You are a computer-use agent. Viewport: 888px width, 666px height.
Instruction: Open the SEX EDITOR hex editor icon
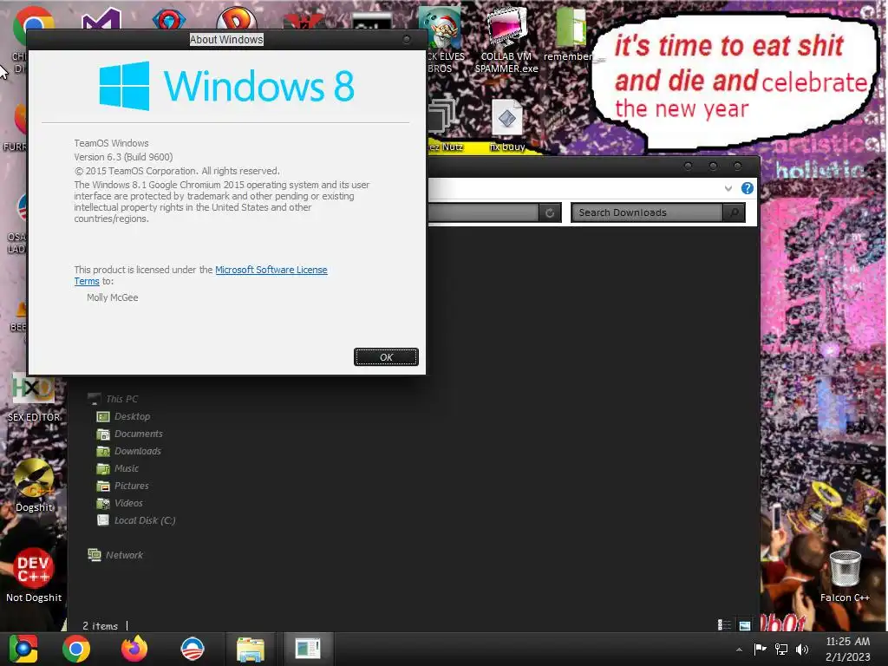tap(34, 397)
